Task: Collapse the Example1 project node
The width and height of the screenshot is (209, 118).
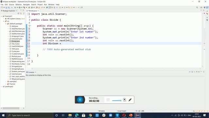Action: [x=2, y=16]
